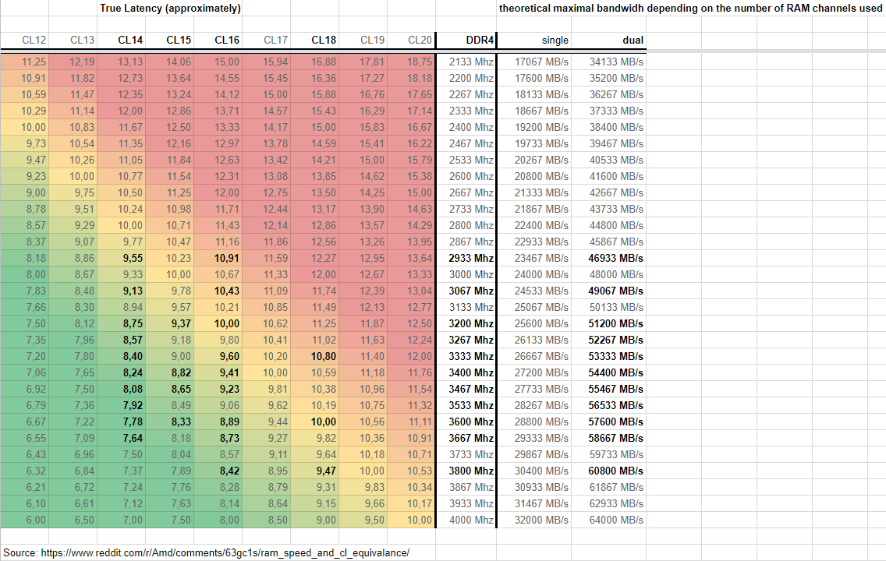Click the 64000 MB/s bandwidth cell

click(608, 520)
